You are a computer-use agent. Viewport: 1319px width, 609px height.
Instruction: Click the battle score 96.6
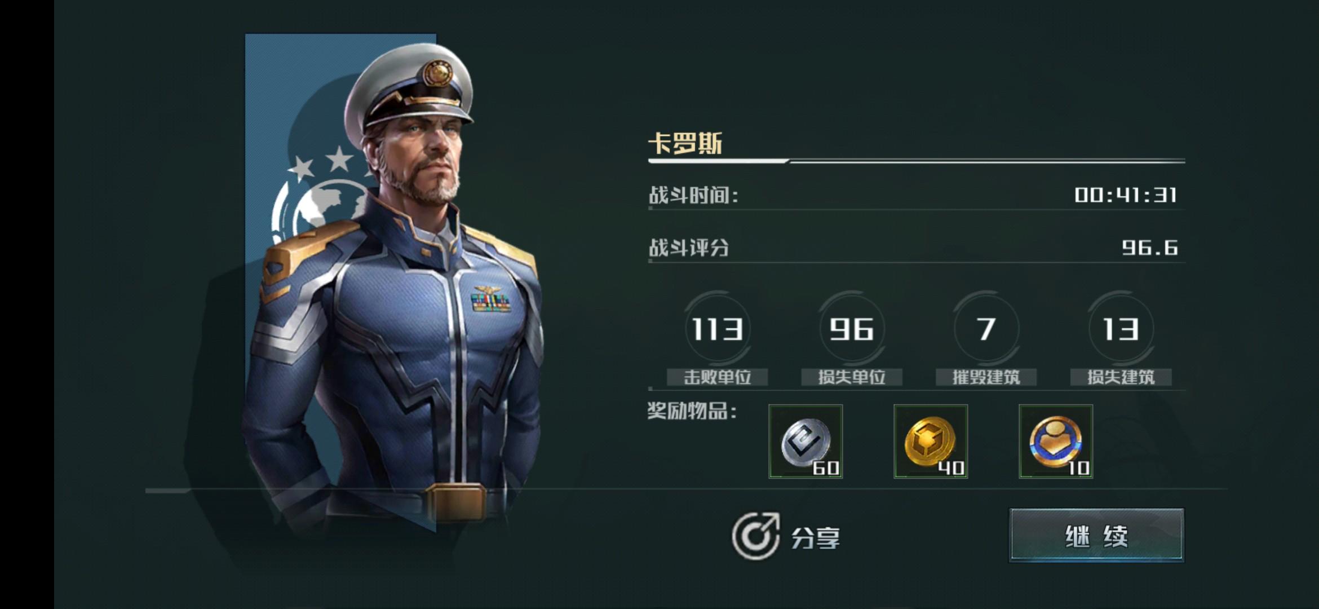click(1149, 248)
